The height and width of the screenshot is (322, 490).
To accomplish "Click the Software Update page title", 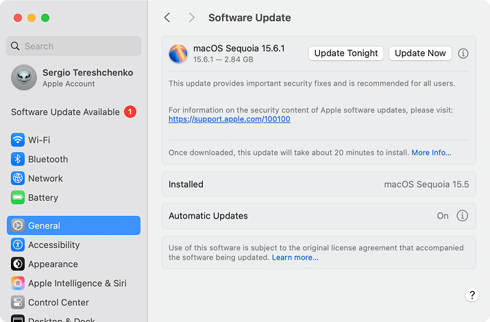I will [x=249, y=18].
